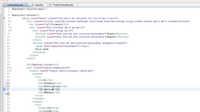Screen dimensions: 200x112
Task: Click the @extends('layouts.main') directive on line 1
Action: click(x=29, y=9)
